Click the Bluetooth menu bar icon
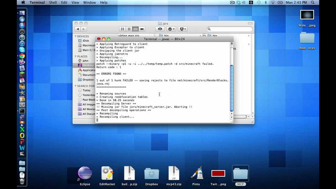Viewport: 336px width, 189px height. (x=265, y=3)
